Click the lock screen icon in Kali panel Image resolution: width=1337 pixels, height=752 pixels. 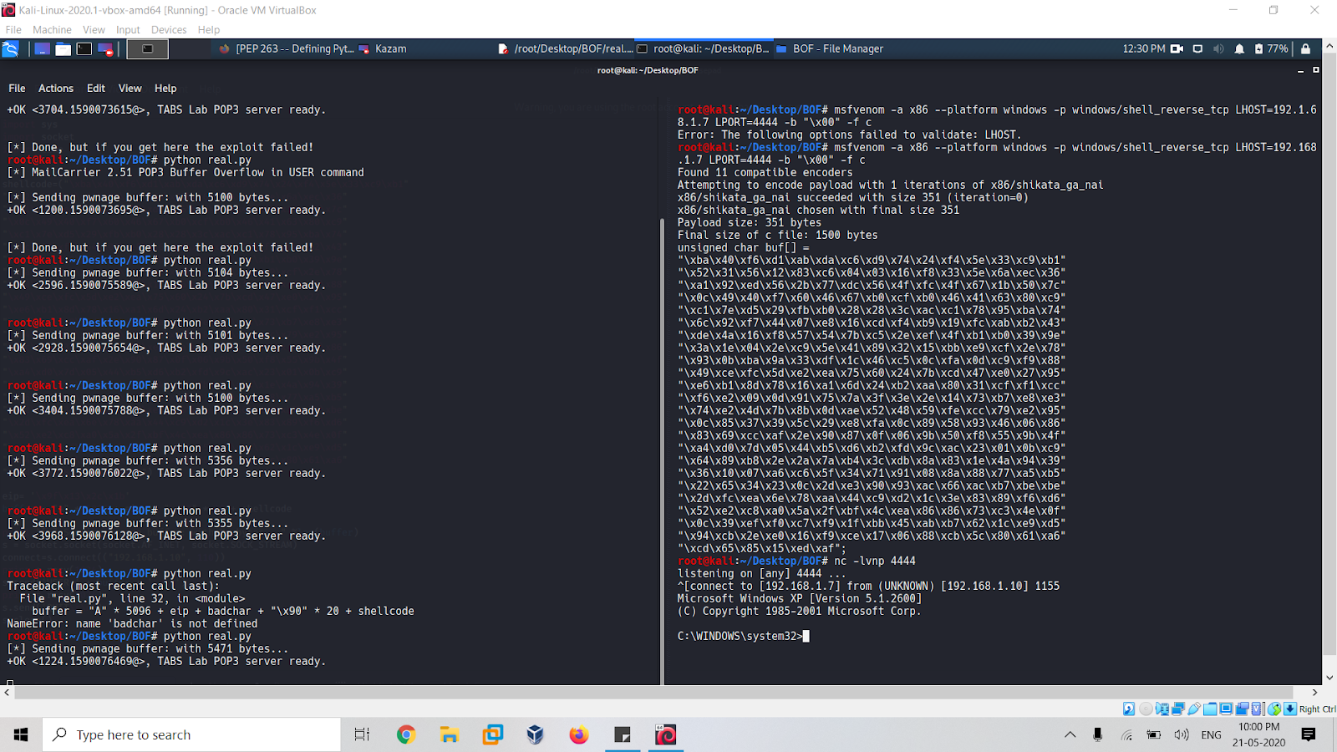[x=1305, y=49]
